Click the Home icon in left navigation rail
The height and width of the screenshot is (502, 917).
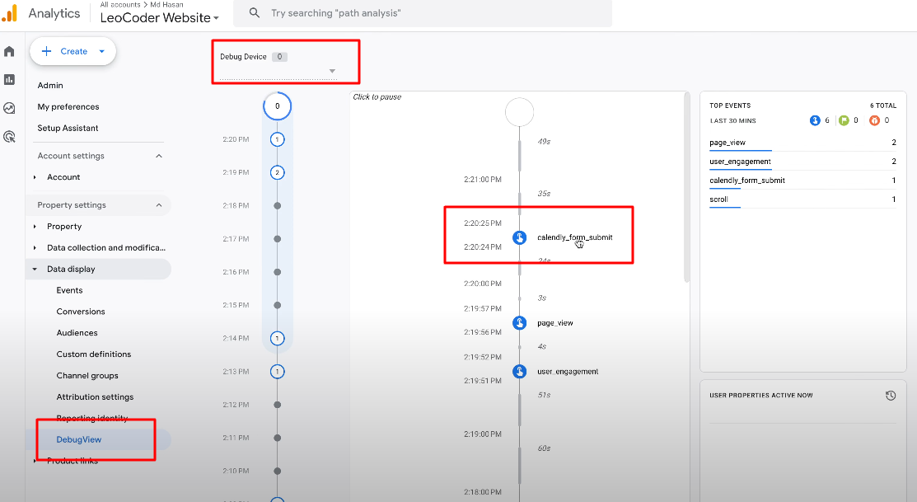coord(9,50)
